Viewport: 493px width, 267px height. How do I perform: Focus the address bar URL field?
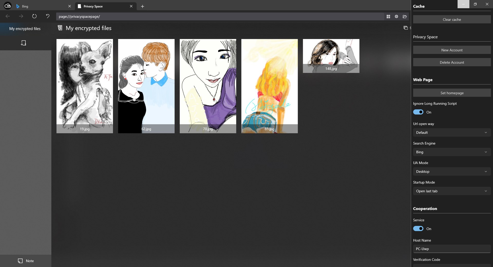[220, 16]
